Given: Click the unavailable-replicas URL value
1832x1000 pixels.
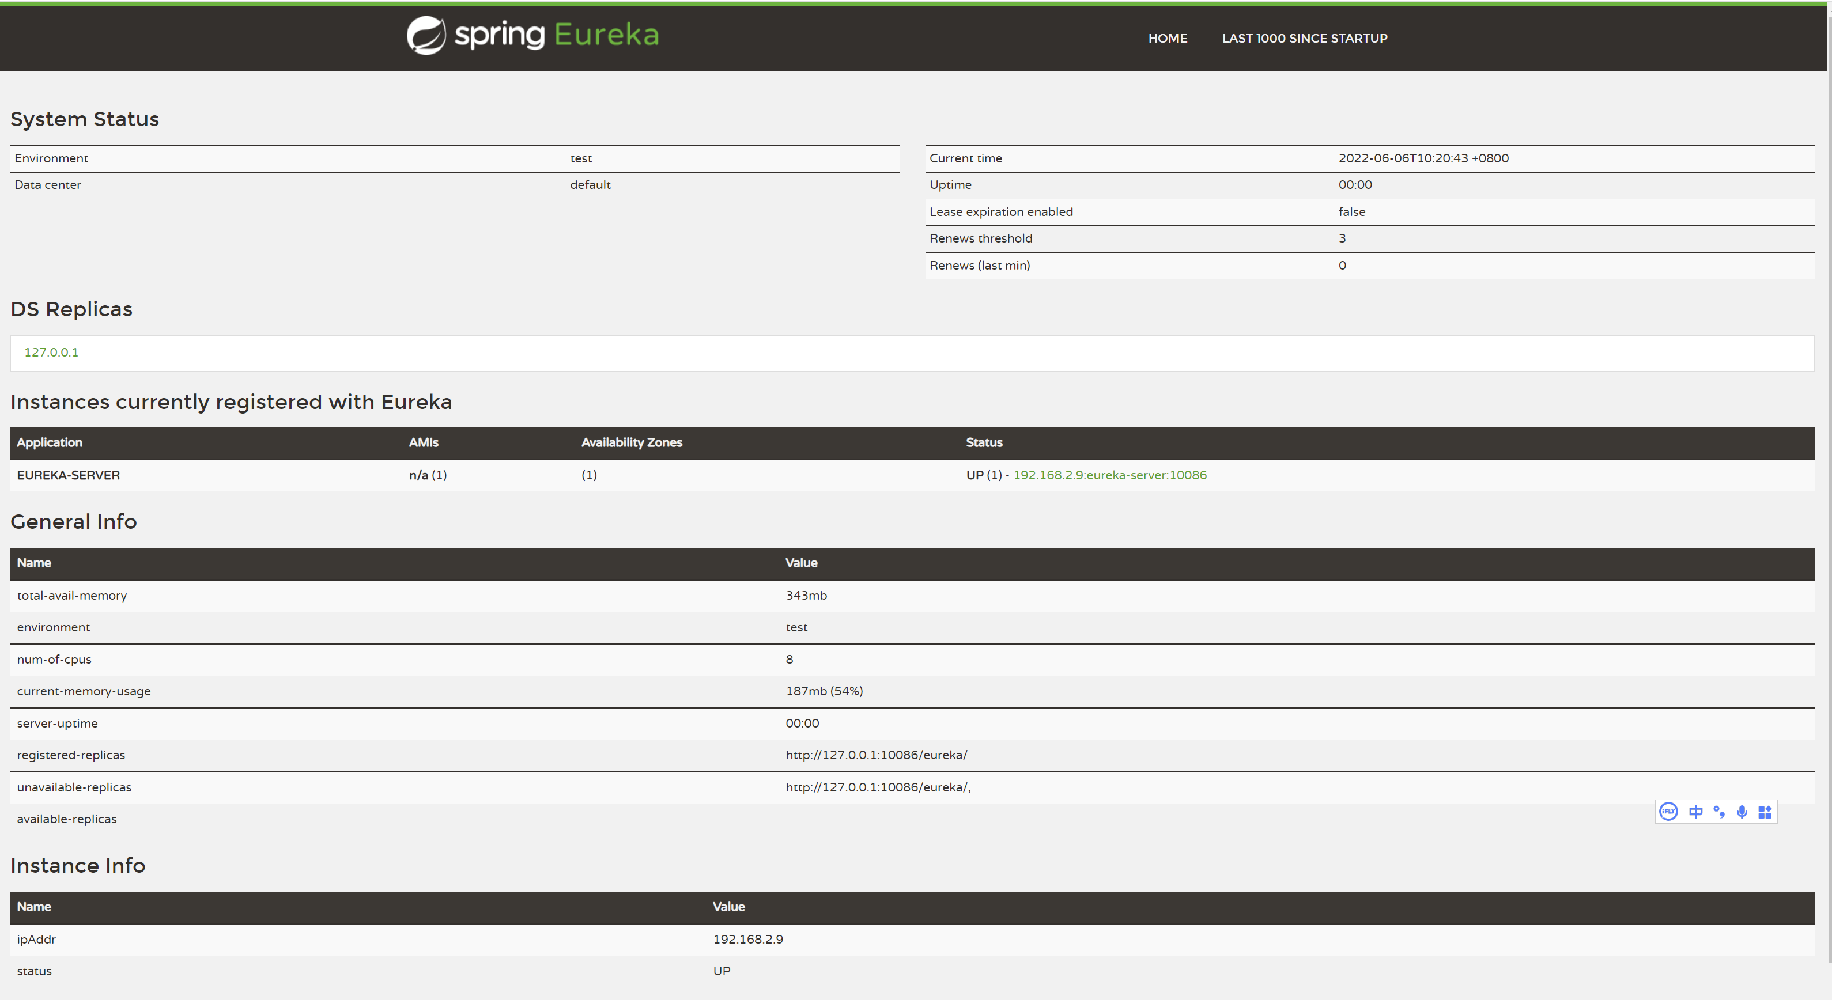Looking at the screenshot, I should coord(878,787).
